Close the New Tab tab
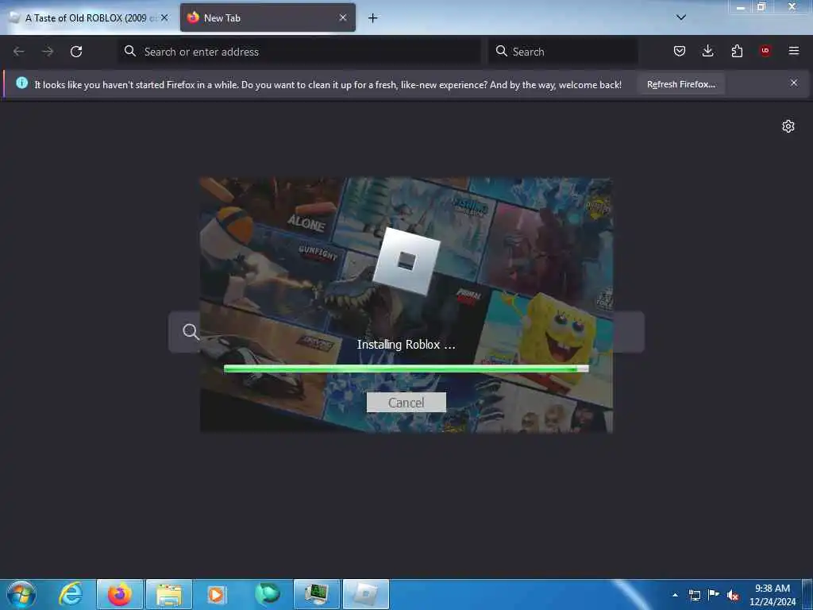 tap(343, 17)
